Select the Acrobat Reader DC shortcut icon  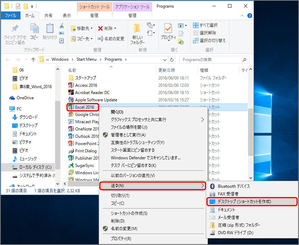point(71,92)
